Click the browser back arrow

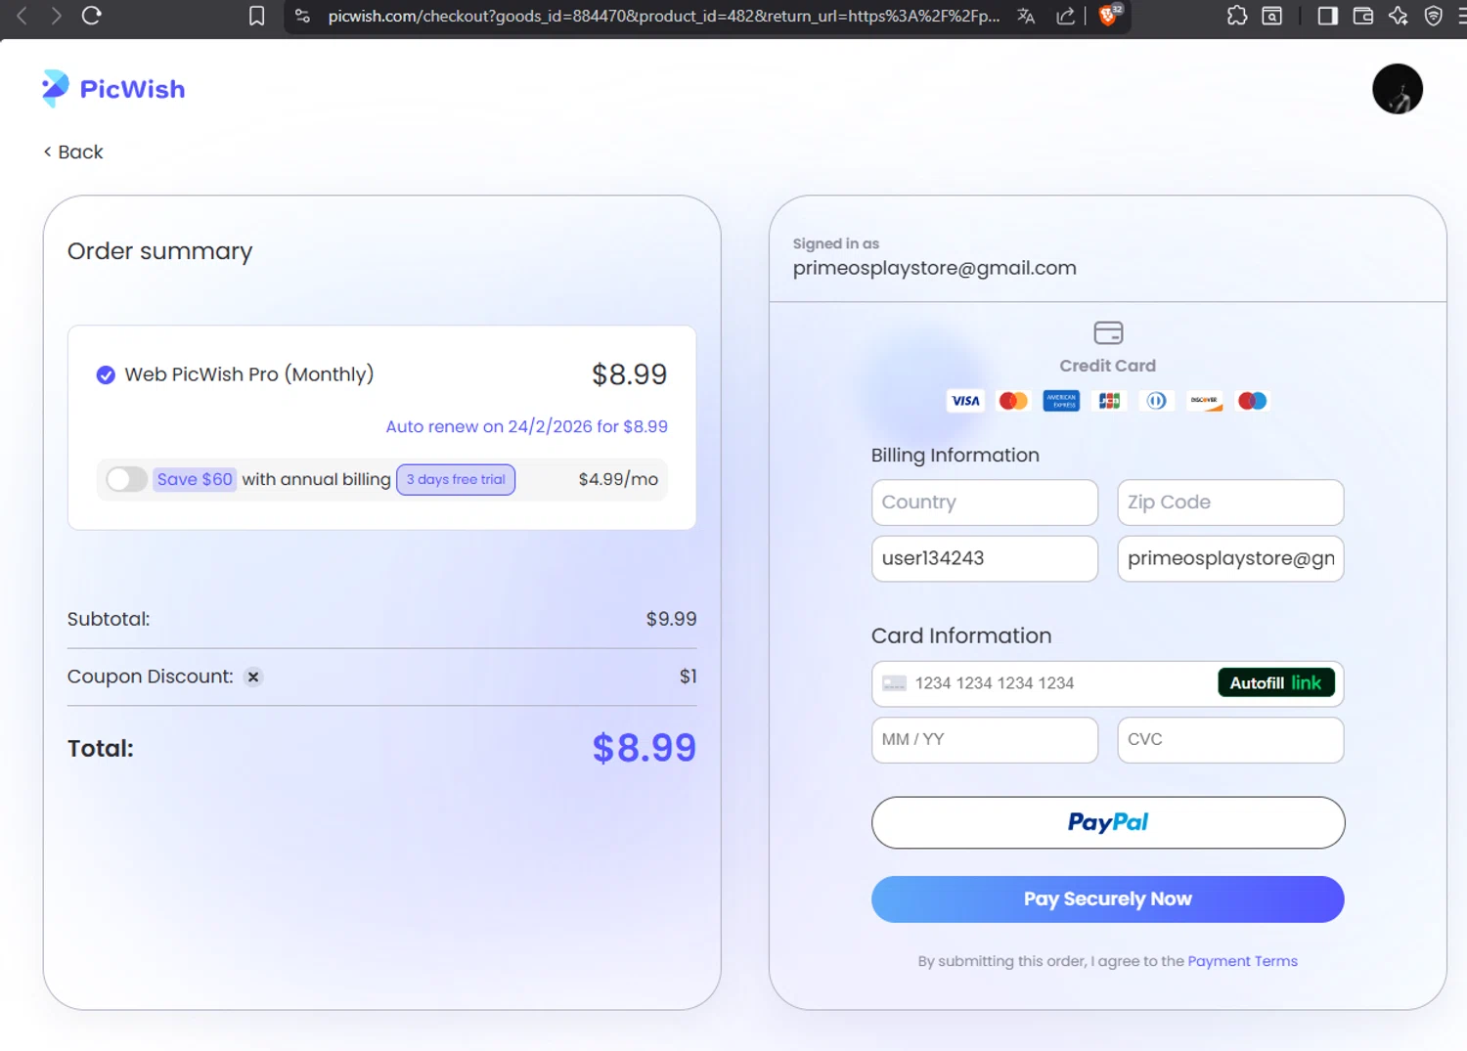(22, 16)
